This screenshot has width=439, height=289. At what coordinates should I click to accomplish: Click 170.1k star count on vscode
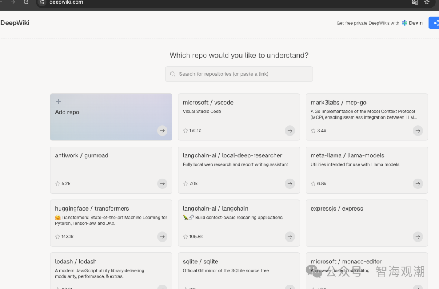click(195, 131)
